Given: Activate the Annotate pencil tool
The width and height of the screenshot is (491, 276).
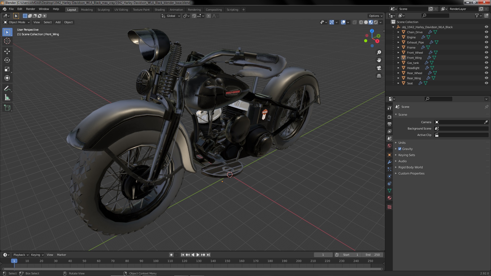Looking at the screenshot, I should (7, 89).
